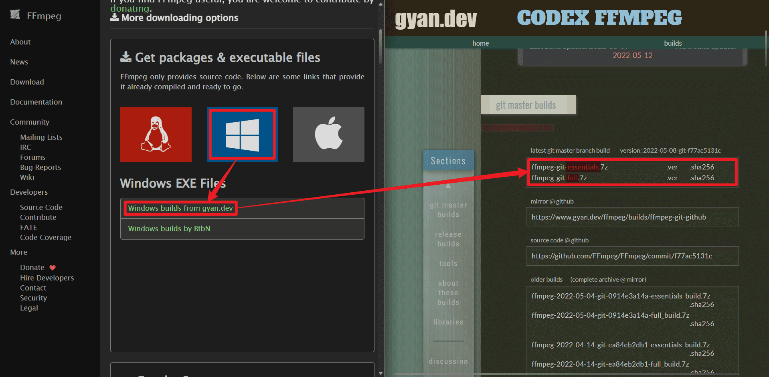Download 2022-05-04 essentials_build.7z

pos(621,296)
